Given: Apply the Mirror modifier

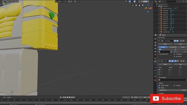Looking at the screenshot, I should point(165,64).
